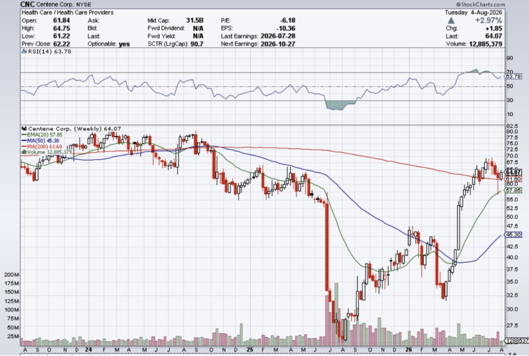Click the red MA(200) legend line swatch
The width and height of the screenshot is (529, 356).
24,146
